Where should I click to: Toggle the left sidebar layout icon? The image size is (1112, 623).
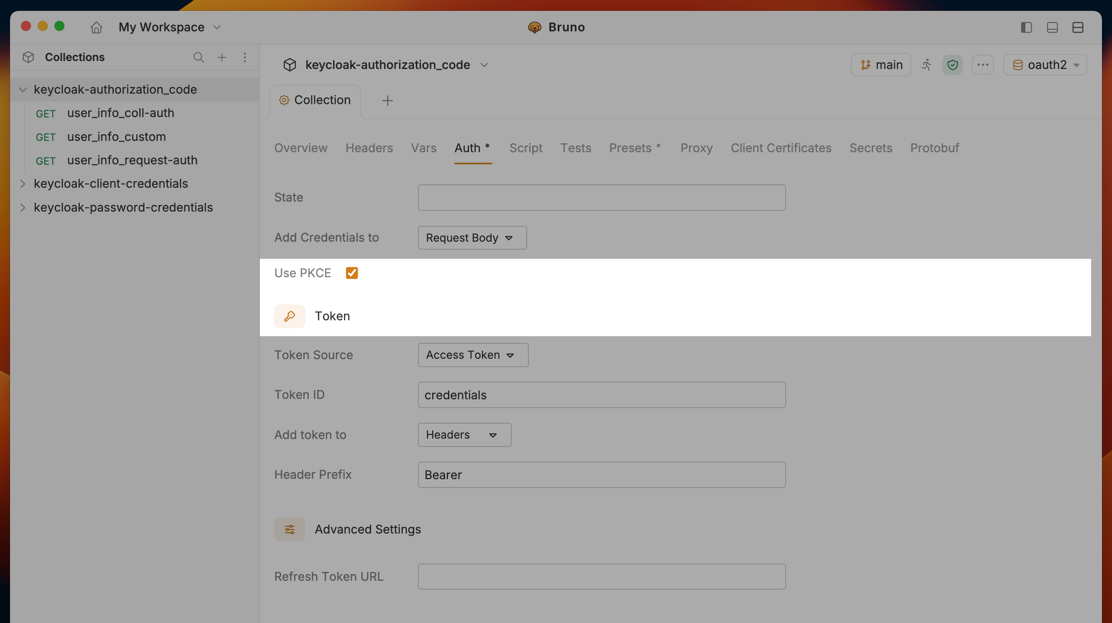click(x=1027, y=27)
